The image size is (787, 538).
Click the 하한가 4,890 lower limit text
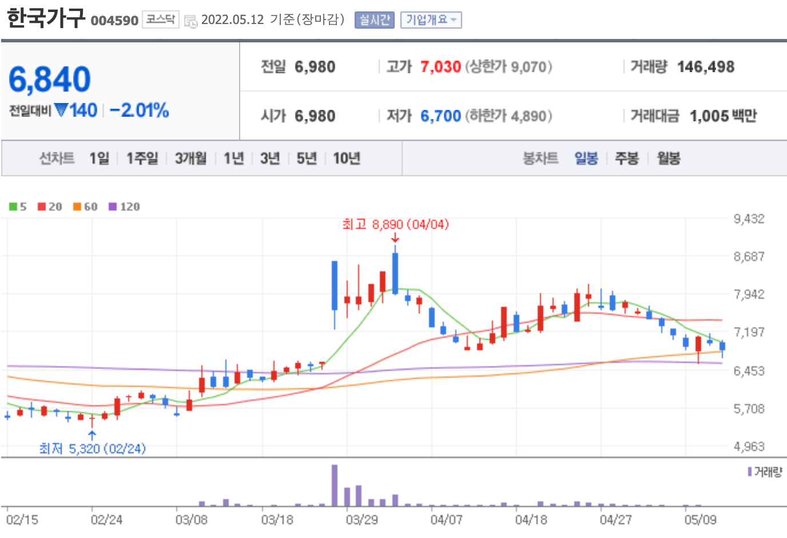tap(508, 116)
